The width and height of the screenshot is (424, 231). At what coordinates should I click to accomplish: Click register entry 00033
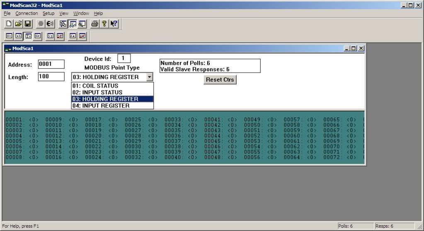pyautogui.click(x=181, y=119)
